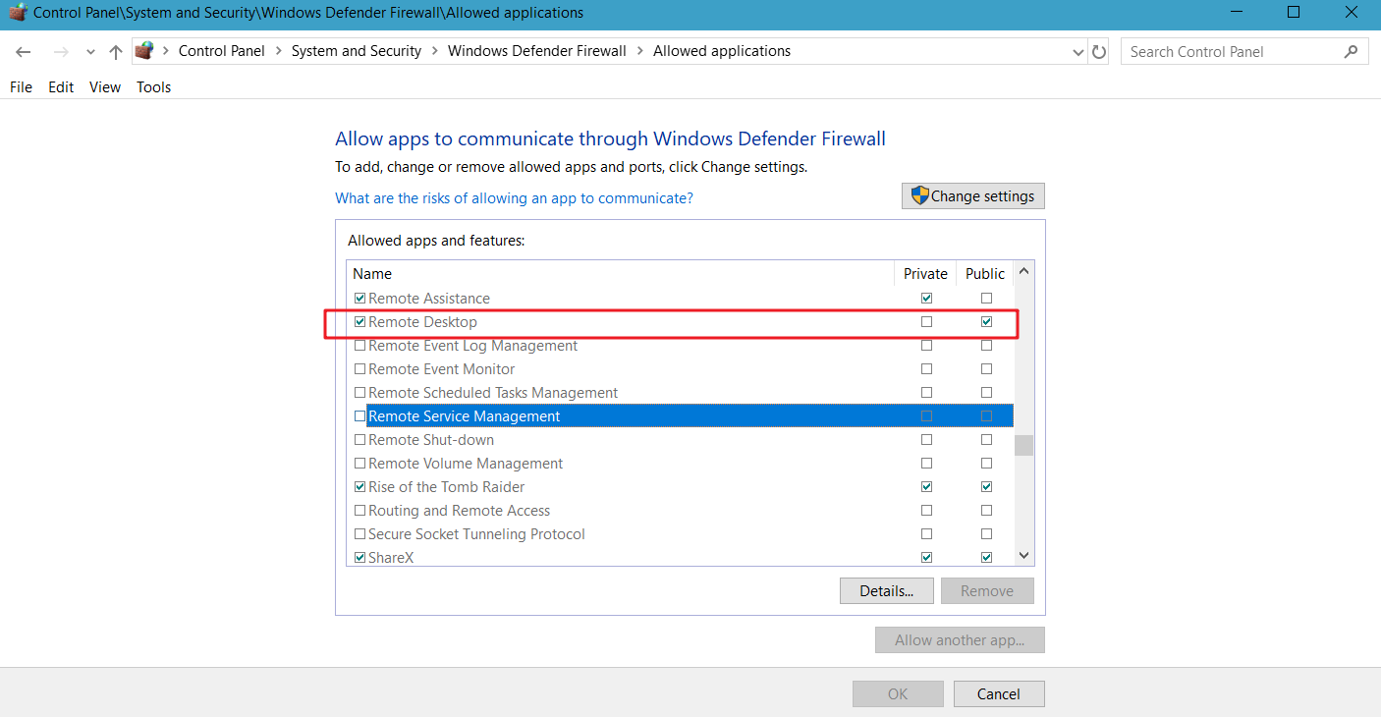
Task: Click the search magnifier icon
Action: [x=1352, y=51]
